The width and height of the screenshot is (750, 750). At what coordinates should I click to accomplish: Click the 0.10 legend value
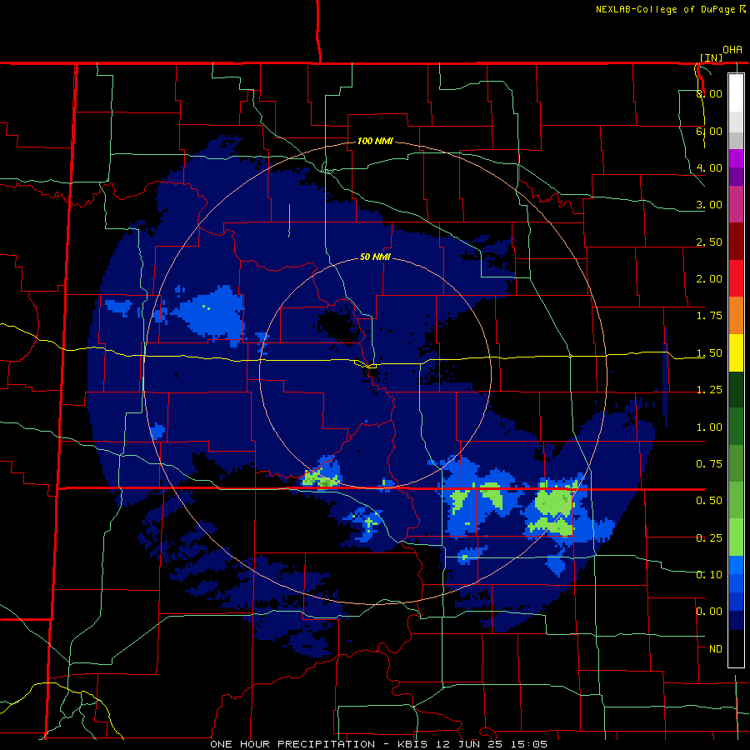709,575
